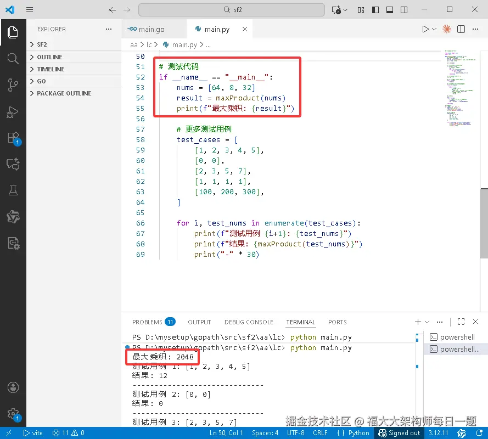The width and height of the screenshot is (488, 439).
Task: Switch to the PROBLEMS panel tab
Action: (x=154, y=322)
